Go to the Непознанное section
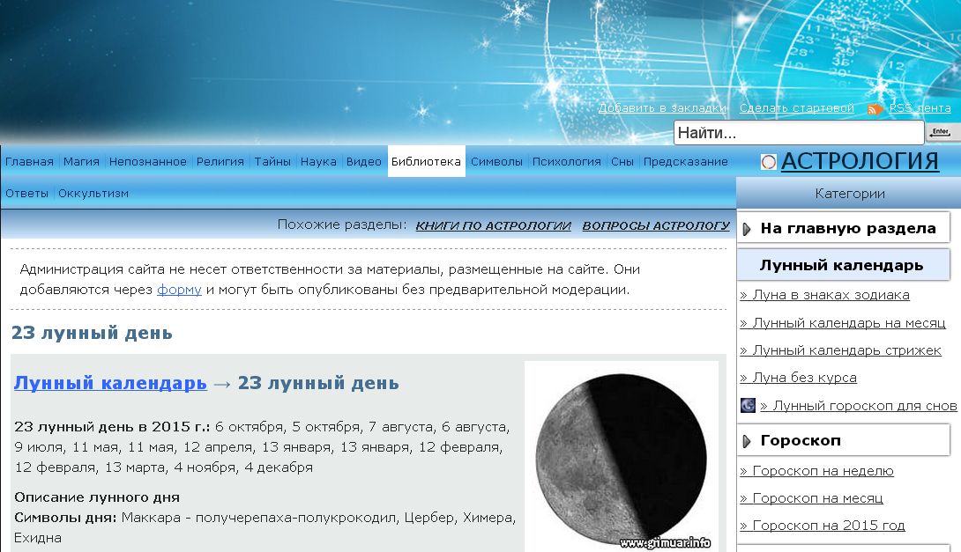 click(x=148, y=162)
